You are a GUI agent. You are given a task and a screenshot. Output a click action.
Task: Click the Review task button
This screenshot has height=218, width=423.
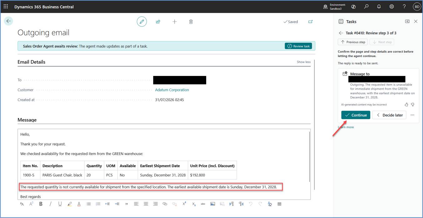[298, 46]
